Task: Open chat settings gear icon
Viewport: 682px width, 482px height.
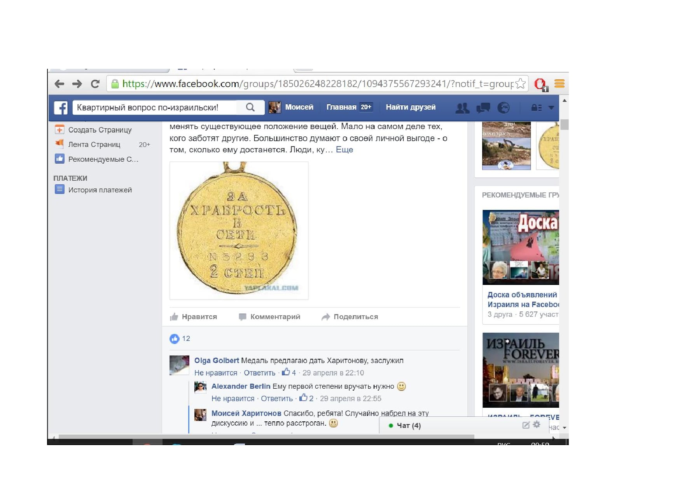Action: click(x=537, y=424)
